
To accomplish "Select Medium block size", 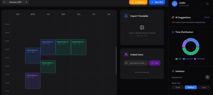I will pos(191,87).
